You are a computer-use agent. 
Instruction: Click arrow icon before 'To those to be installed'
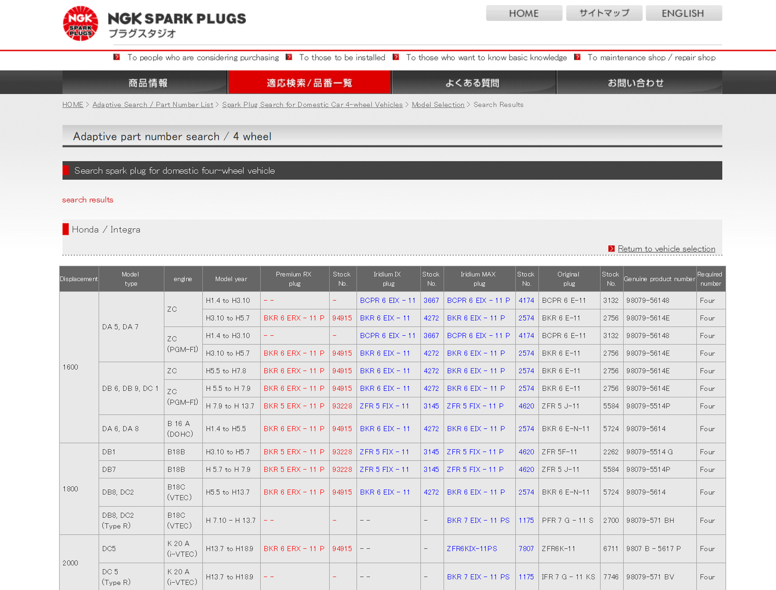pyautogui.click(x=289, y=57)
